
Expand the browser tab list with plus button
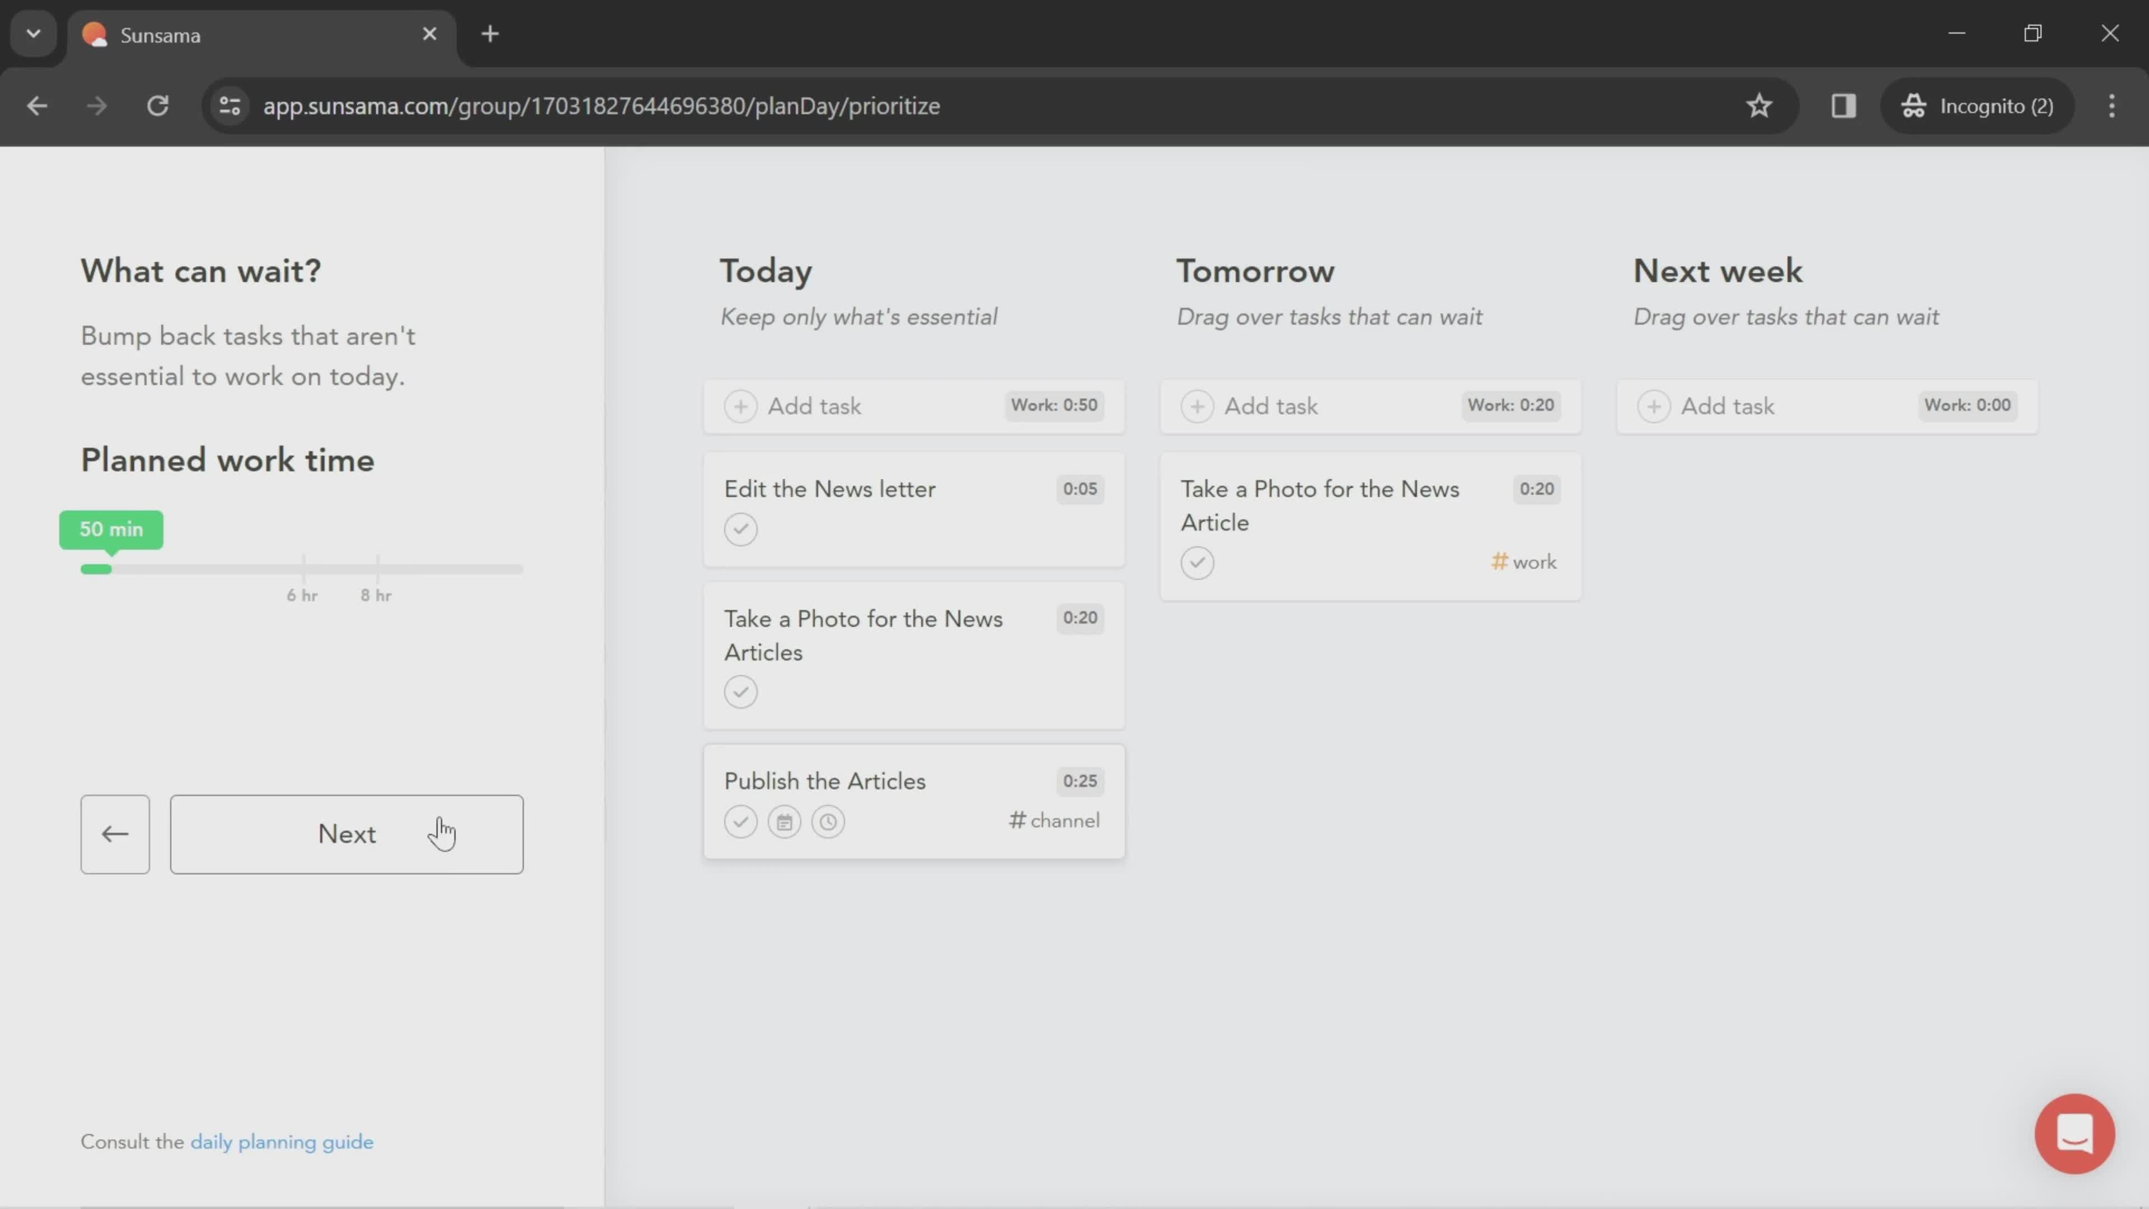click(489, 32)
